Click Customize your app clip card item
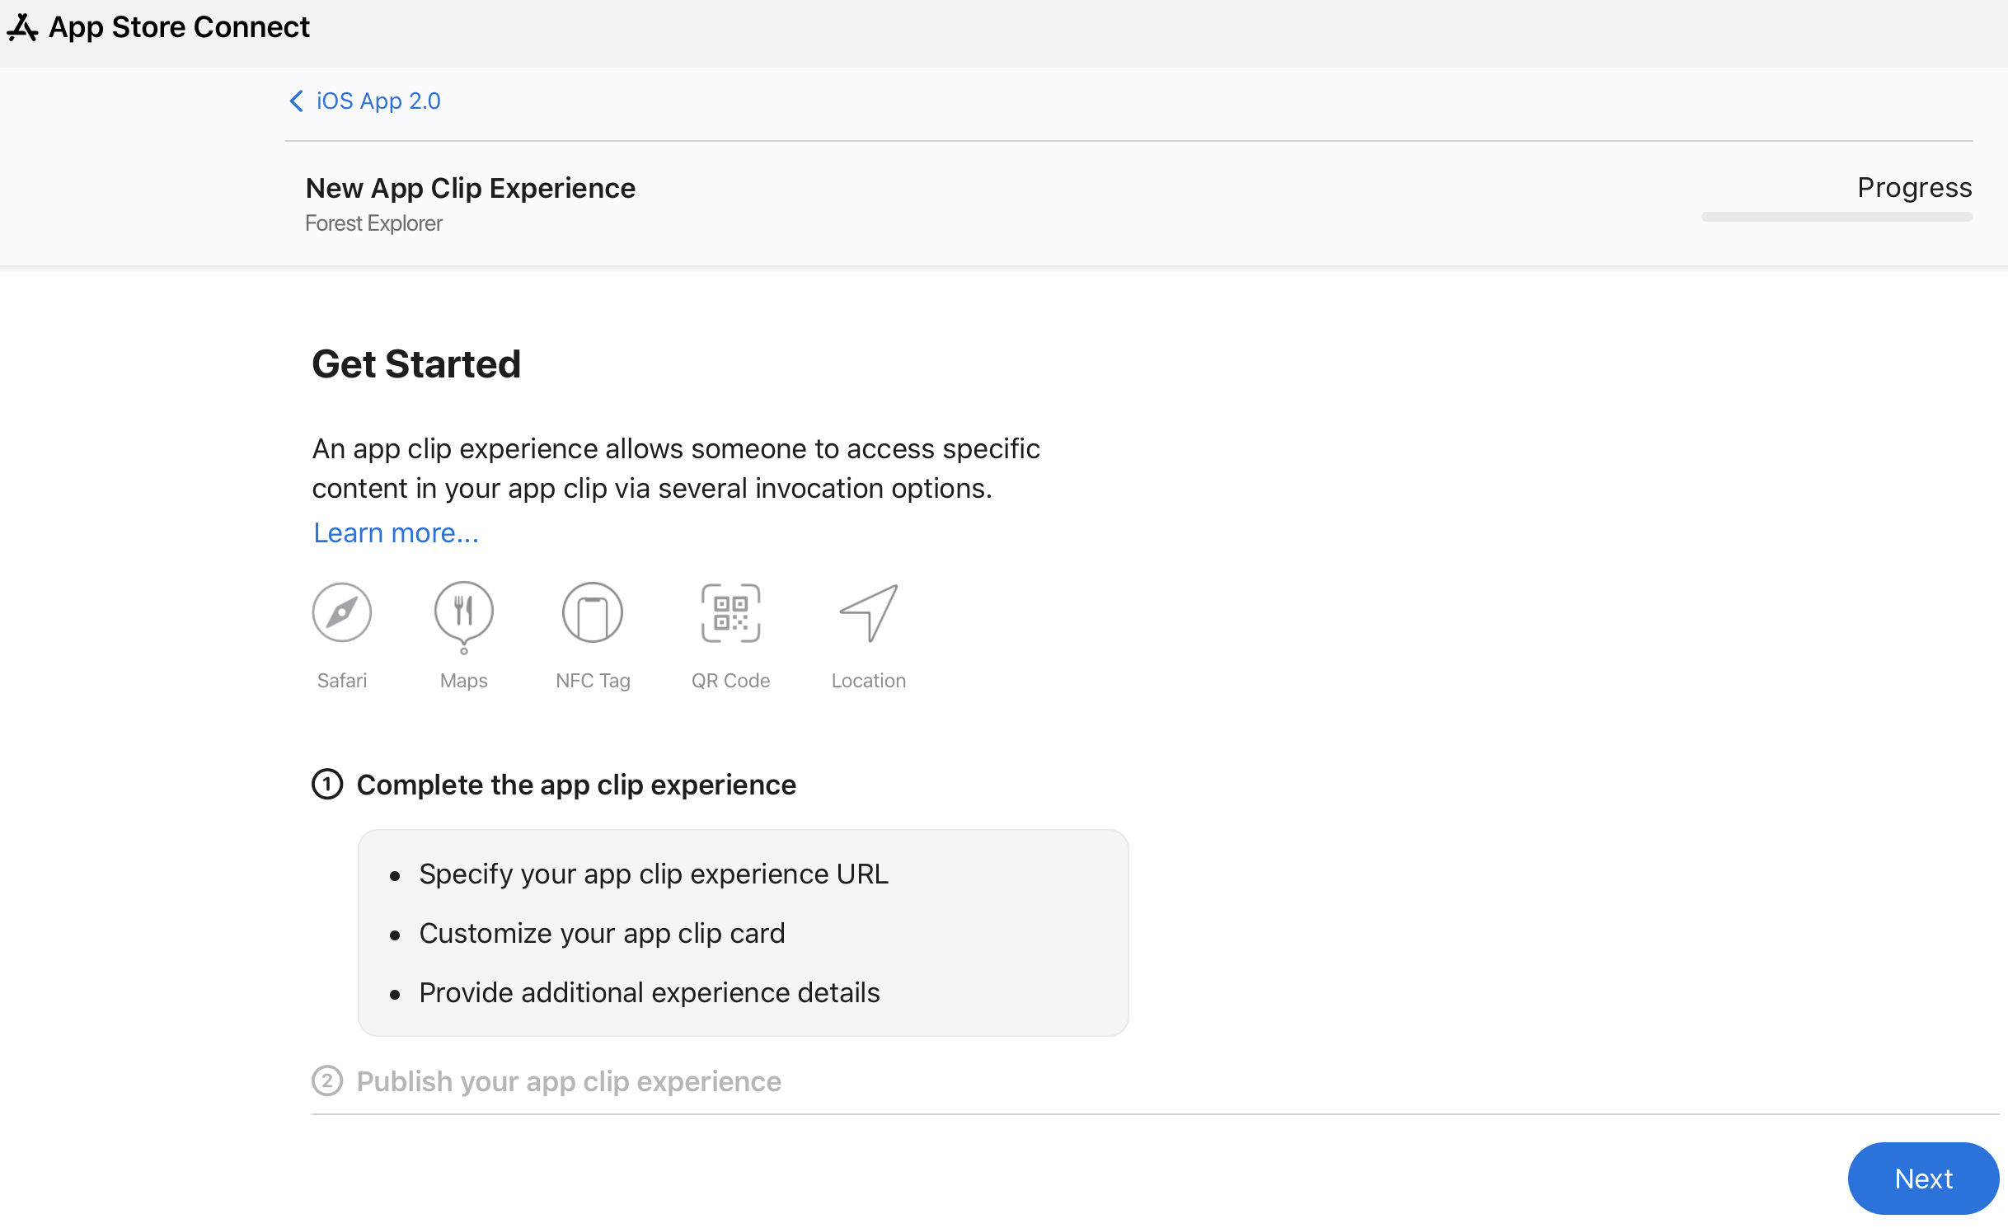The image size is (2008, 1228). (601, 932)
